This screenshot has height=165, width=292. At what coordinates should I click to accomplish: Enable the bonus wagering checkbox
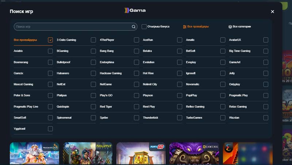pyautogui.click(x=144, y=27)
